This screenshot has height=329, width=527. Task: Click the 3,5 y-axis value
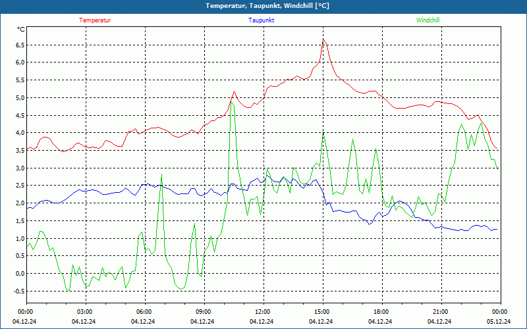pos(20,151)
